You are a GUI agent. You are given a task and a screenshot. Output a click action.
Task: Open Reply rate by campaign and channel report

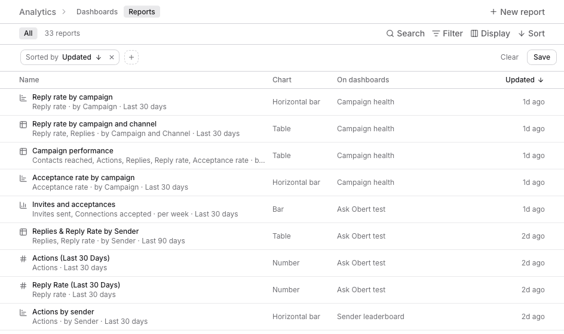pos(282,129)
